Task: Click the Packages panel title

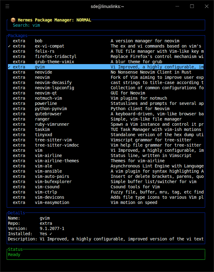Action: coord(17,36)
